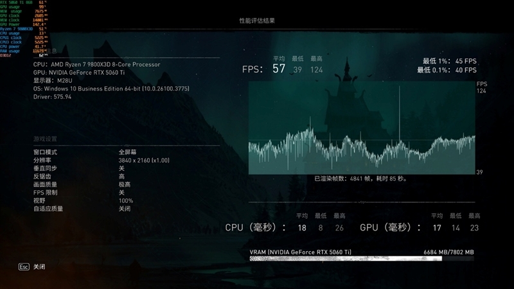The image size is (514, 289).
Task: Click the GPU maximum value 23
Action: (474, 228)
